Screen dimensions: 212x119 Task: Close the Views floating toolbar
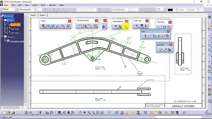[70, 21]
